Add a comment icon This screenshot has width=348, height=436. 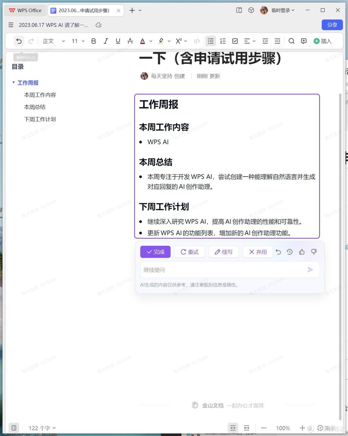click(x=304, y=41)
